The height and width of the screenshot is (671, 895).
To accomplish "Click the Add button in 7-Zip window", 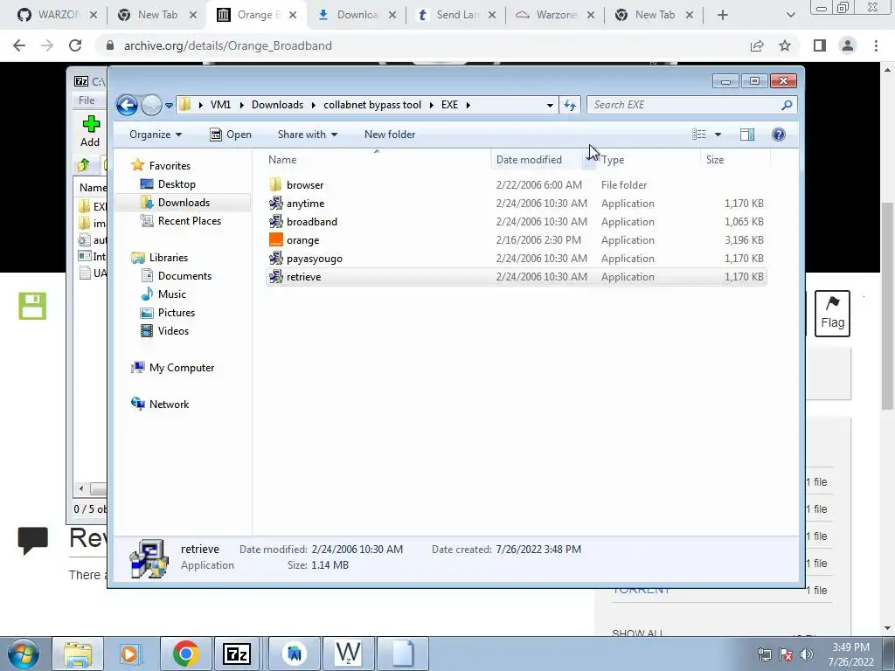I will coord(90,131).
